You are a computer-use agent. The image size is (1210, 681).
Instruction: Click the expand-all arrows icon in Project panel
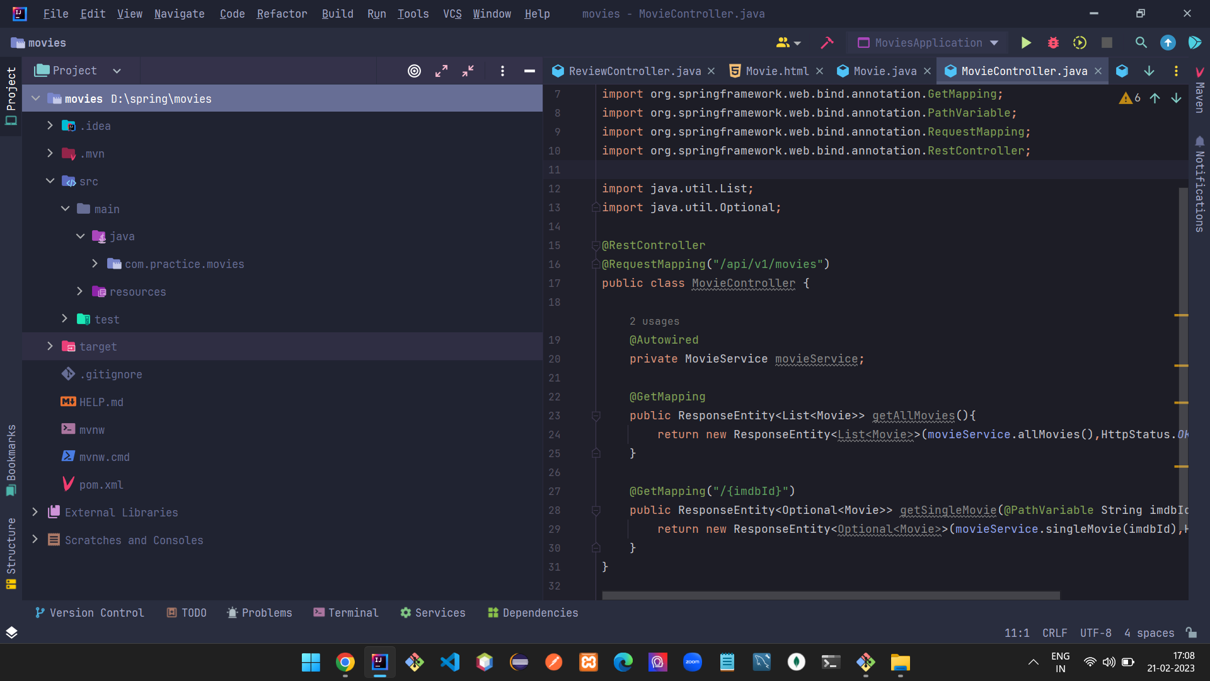[x=441, y=71]
